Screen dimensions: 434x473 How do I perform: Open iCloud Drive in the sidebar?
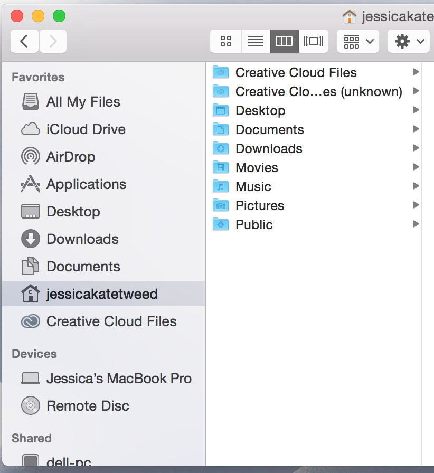click(86, 129)
